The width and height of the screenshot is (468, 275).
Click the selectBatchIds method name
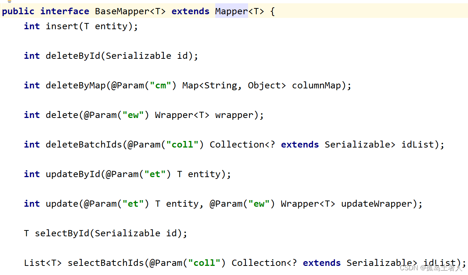point(106,263)
